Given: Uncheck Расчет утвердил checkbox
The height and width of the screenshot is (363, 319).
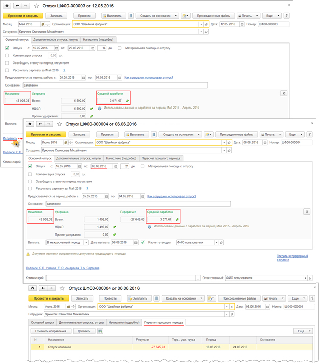Looking at the screenshot, I should 143,242.
